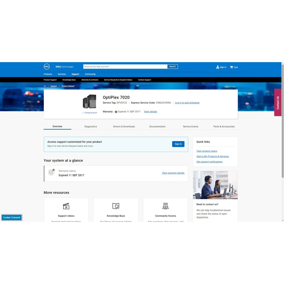Expand the Products menu
Screen dimensions: 284x284
[x=48, y=74]
